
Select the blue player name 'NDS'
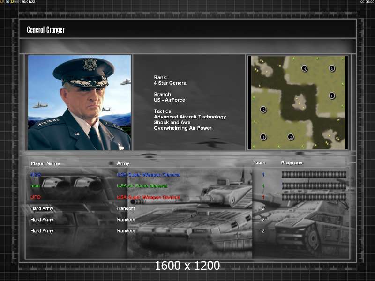(36, 175)
